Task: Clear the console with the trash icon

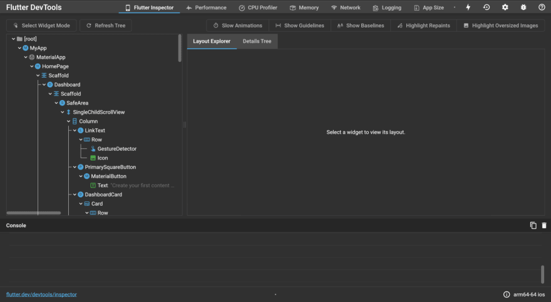Action: click(x=544, y=226)
